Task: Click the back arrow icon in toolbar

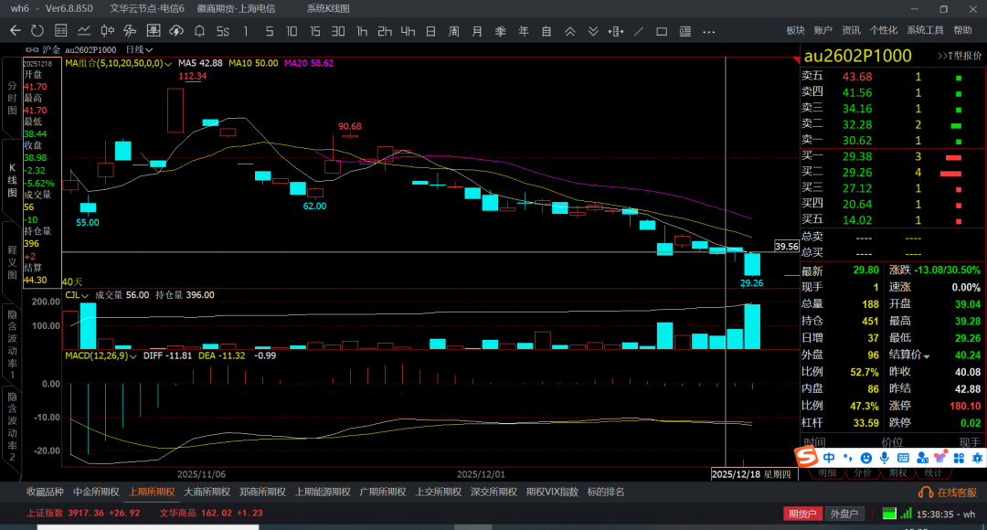Action: click(15, 31)
